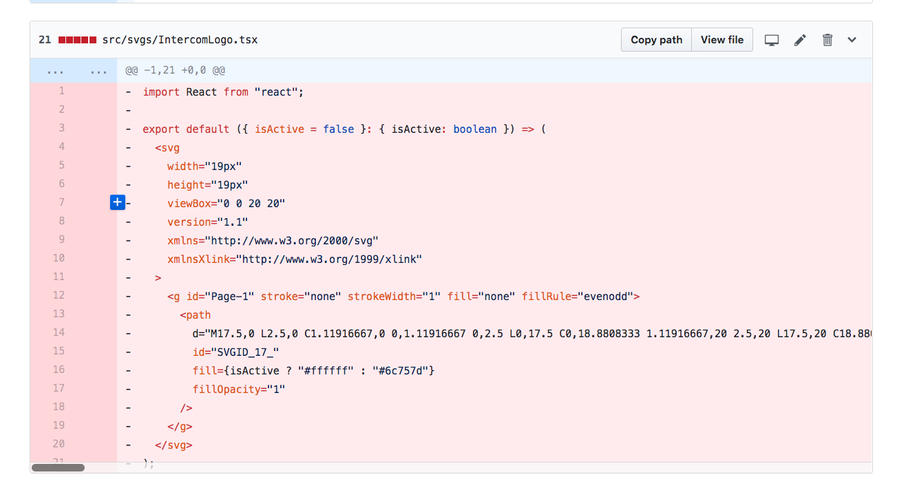This screenshot has width=906, height=488.
Task: Click line number 20
Action: point(59,444)
